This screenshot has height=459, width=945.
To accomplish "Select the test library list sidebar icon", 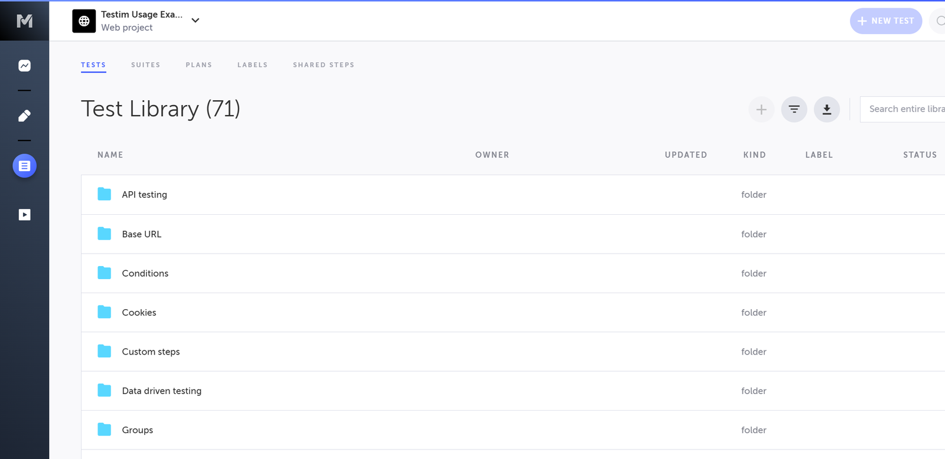I will click(x=24, y=166).
